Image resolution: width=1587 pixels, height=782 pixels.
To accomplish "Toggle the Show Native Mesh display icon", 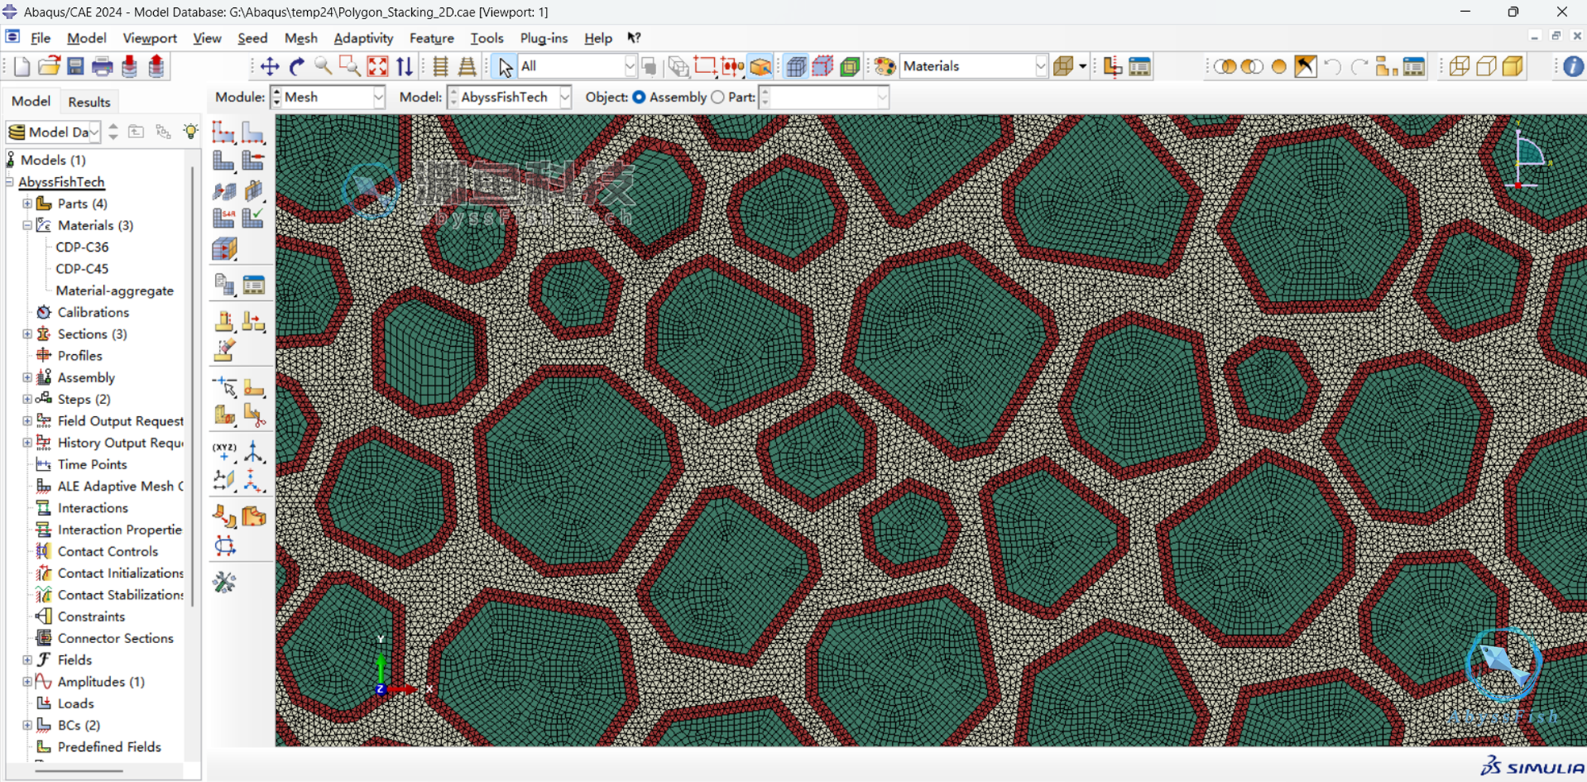I will pyautogui.click(x=796, y=67).
